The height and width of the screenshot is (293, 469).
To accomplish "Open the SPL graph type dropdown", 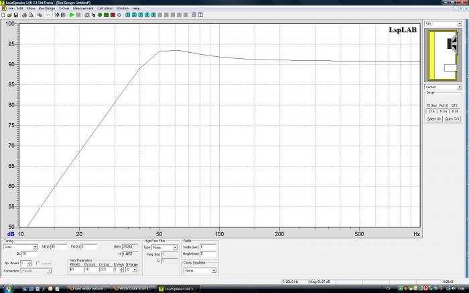I will tap(459, 23).
